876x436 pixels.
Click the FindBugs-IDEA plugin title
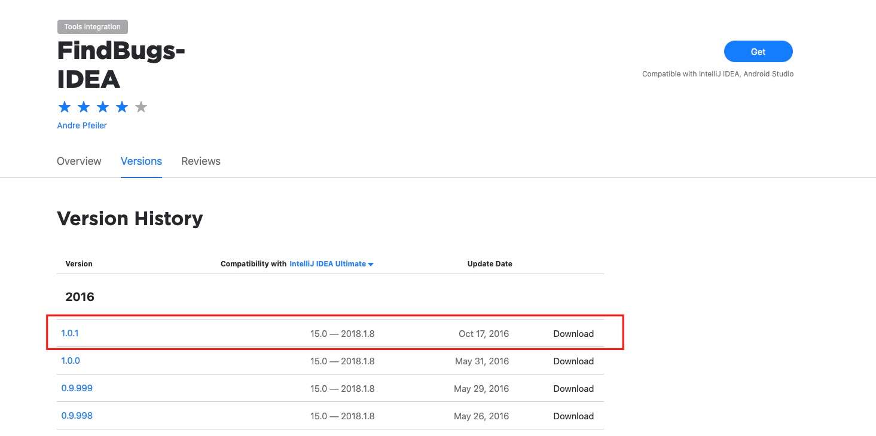coord(121,65)
